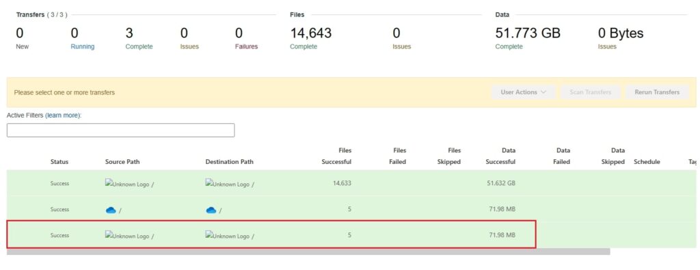Sort by Data Successful column header

coord(500,157)
